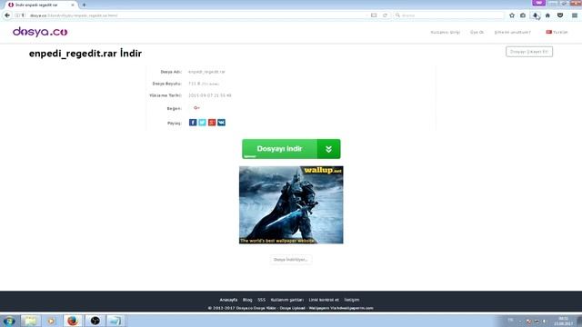Click Şifremi unuttum link
582x327 pixels.
(x=512, y=33)
